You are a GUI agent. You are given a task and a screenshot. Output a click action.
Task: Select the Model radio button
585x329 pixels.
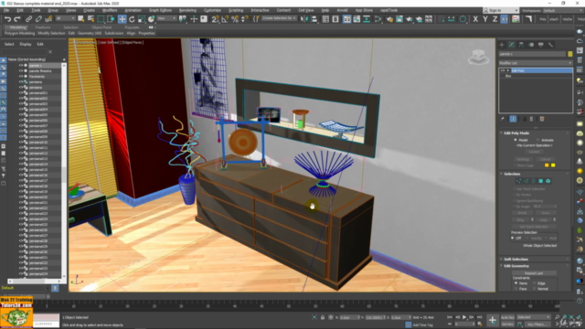pyautogui.click(x=516, y=140)
